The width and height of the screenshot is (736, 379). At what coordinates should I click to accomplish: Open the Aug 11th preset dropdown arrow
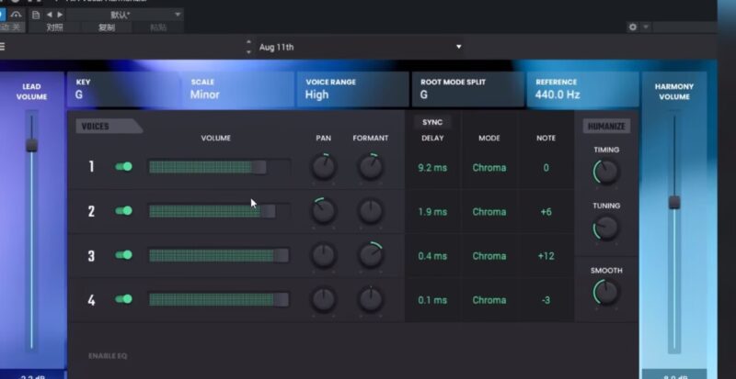(459, 47)
